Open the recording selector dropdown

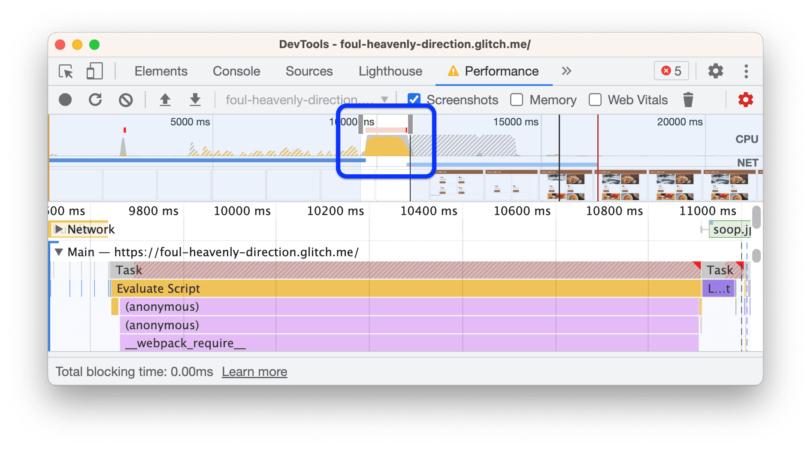click(x=384, y=100)
